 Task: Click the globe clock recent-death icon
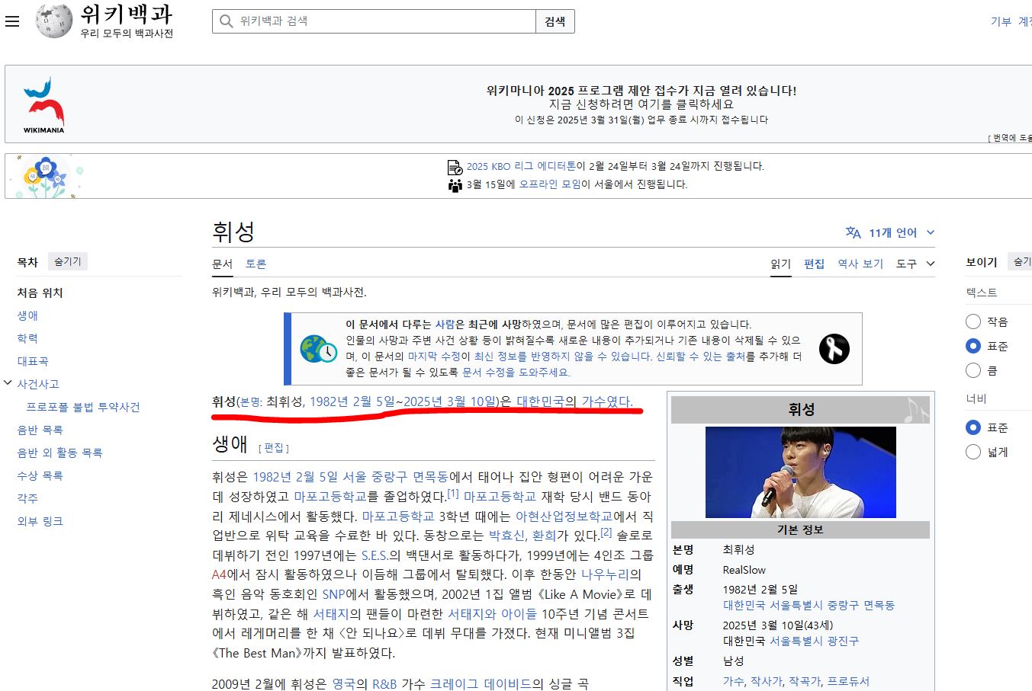click(319, 349)
